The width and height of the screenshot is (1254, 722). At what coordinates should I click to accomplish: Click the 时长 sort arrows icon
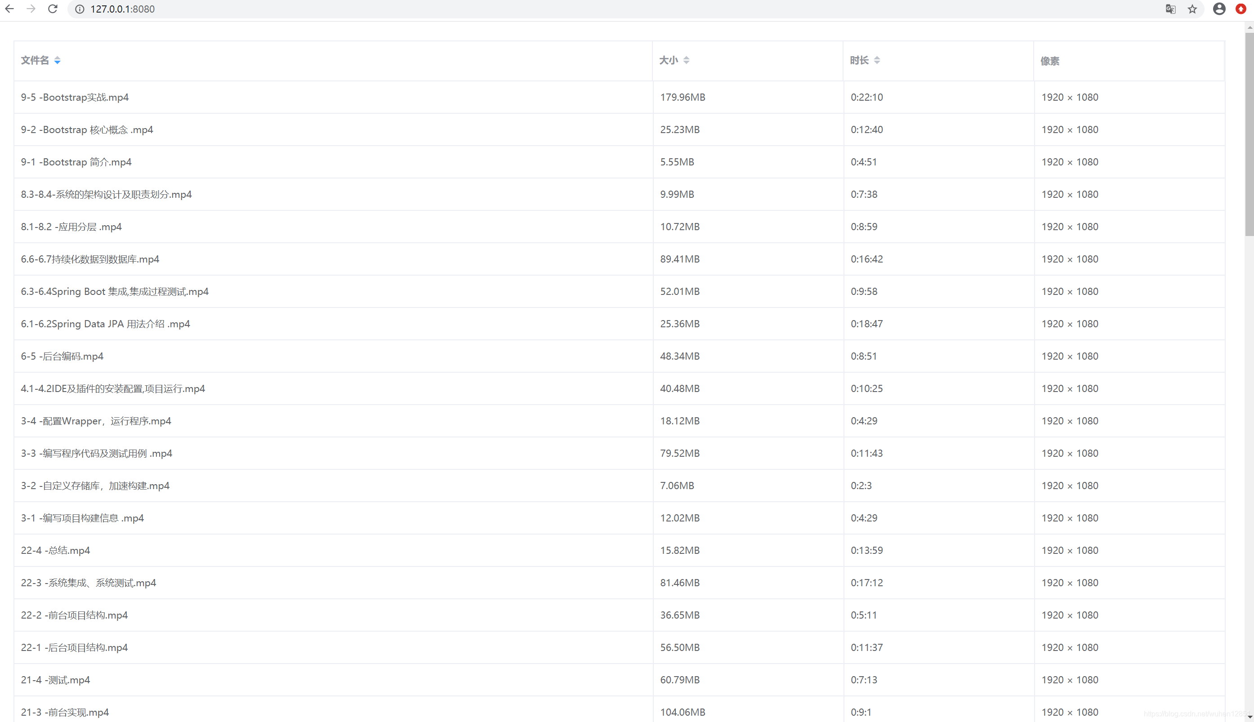(877, 61)
